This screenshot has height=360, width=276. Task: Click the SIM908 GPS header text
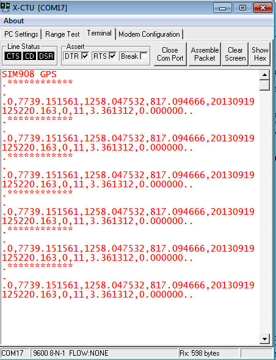click(x=29, y=75)
